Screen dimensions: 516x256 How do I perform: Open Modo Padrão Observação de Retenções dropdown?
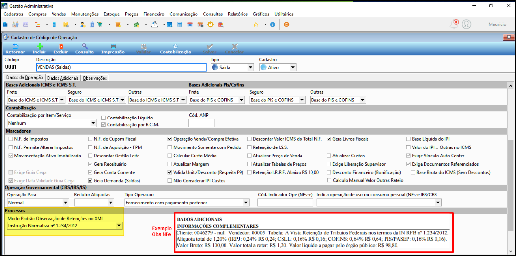(119, 226)
